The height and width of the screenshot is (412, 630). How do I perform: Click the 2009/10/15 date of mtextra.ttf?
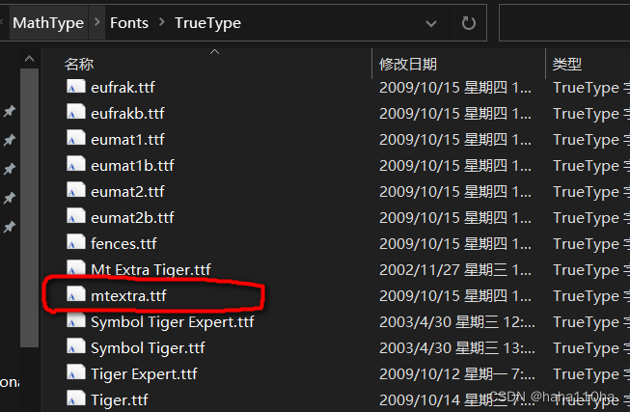(454, 296)
